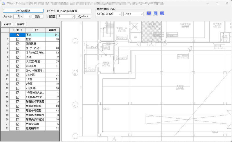Select the 1号扉の防火記.. layer name cell
Image resolution: width=232 pixels, height=142 pixels.
35,93
